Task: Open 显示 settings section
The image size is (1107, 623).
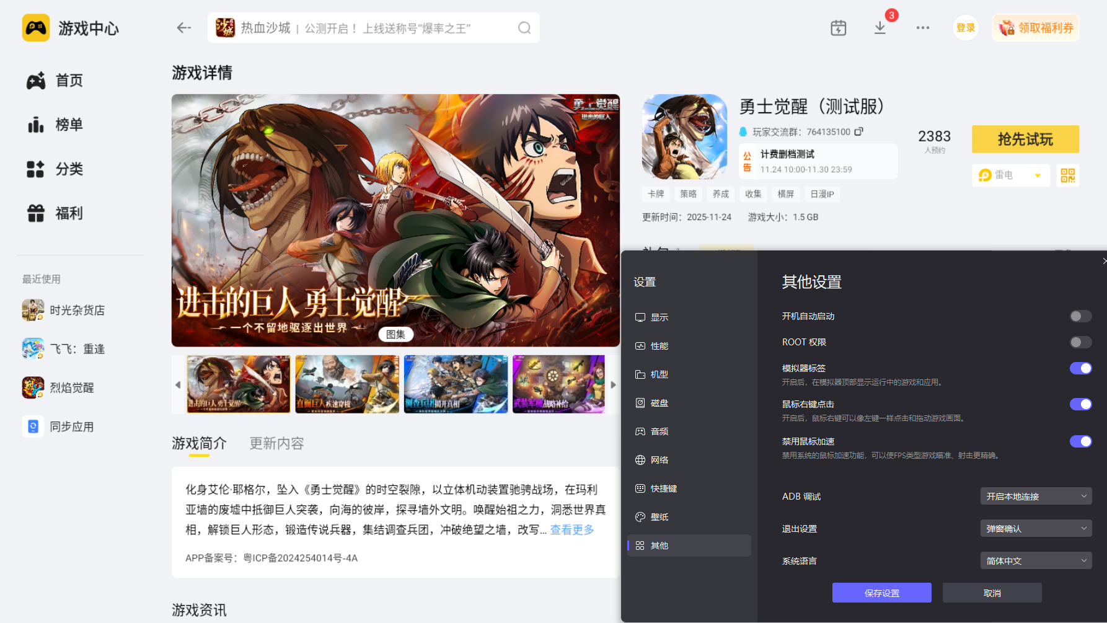Action: click(x=689, y=317)
